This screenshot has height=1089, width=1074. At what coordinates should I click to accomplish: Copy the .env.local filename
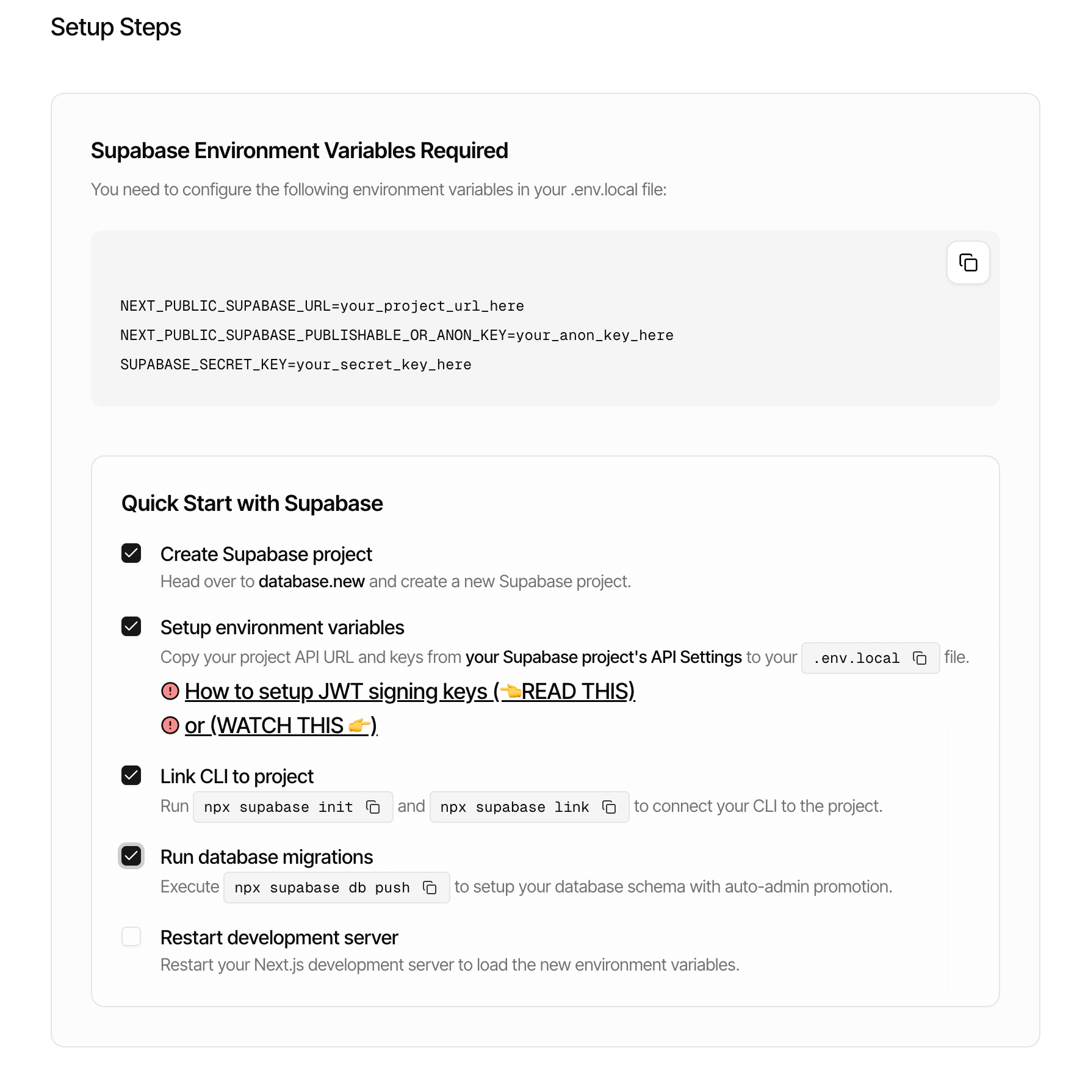920,658
